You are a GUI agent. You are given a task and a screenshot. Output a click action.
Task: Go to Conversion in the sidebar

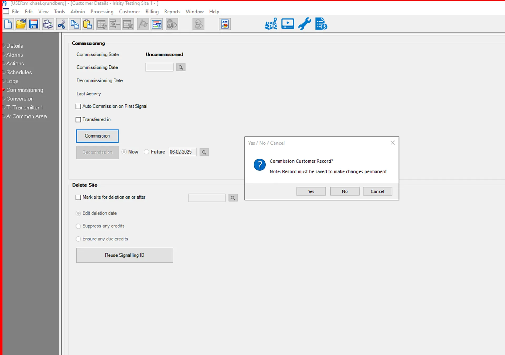20,99
